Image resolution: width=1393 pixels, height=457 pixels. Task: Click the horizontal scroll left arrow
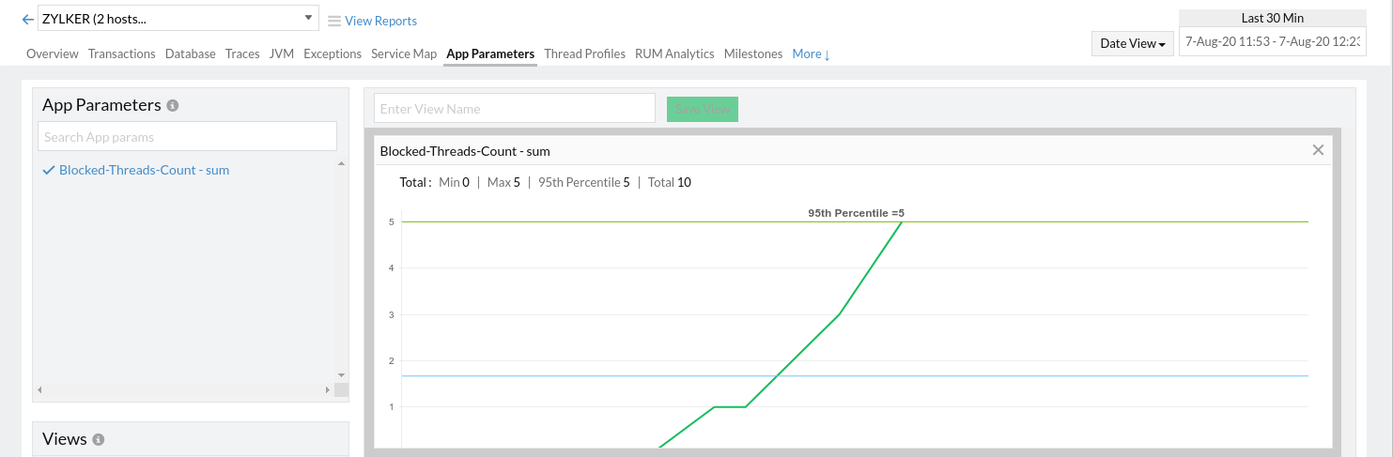pos(39,389)
